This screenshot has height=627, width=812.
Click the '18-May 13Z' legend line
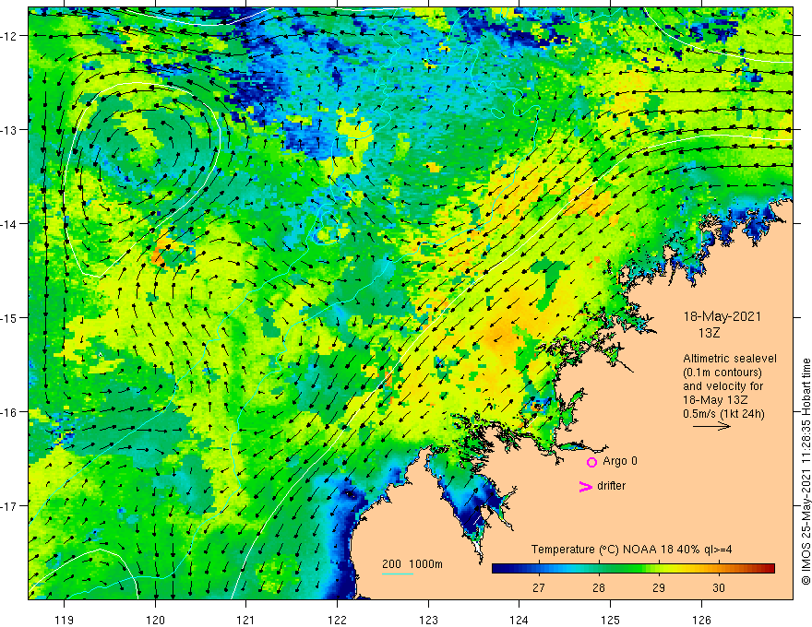[714, 400]
